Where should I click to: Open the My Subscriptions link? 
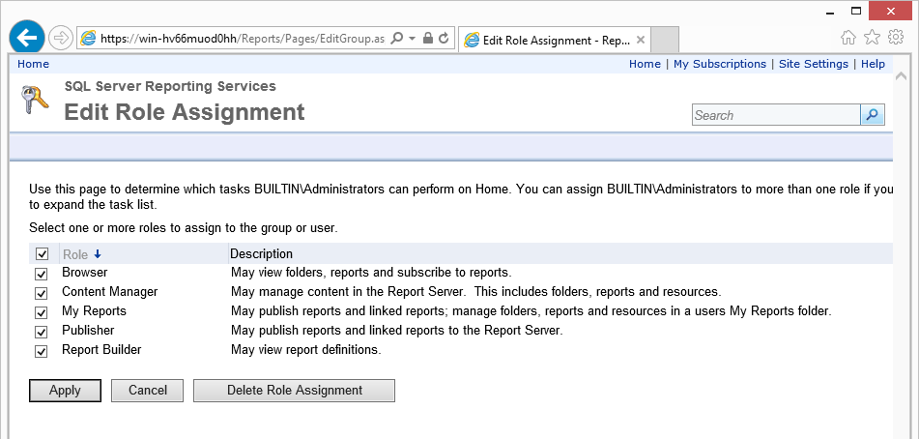(719, 64)
